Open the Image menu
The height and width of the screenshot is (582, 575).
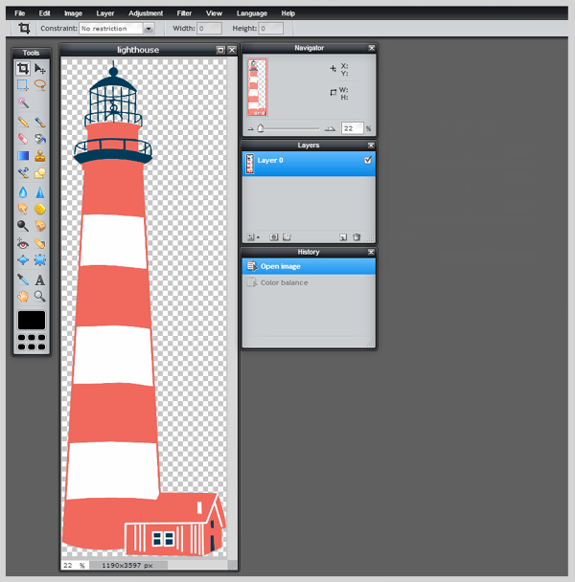(73, 13)
